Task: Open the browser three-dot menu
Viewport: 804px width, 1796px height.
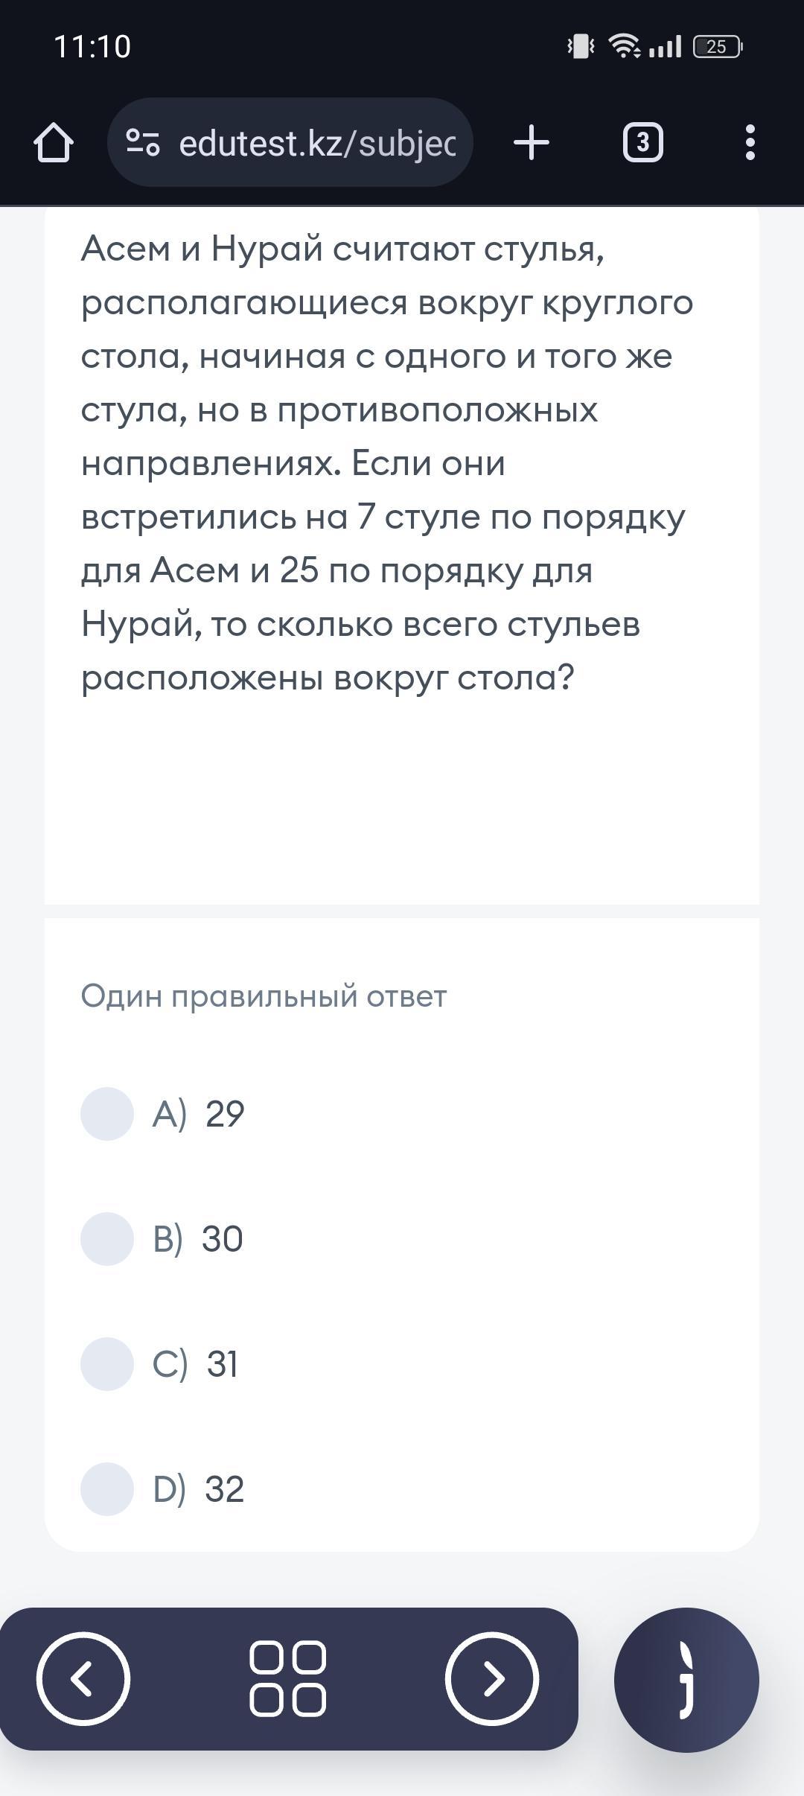Action: click(750, 142)
